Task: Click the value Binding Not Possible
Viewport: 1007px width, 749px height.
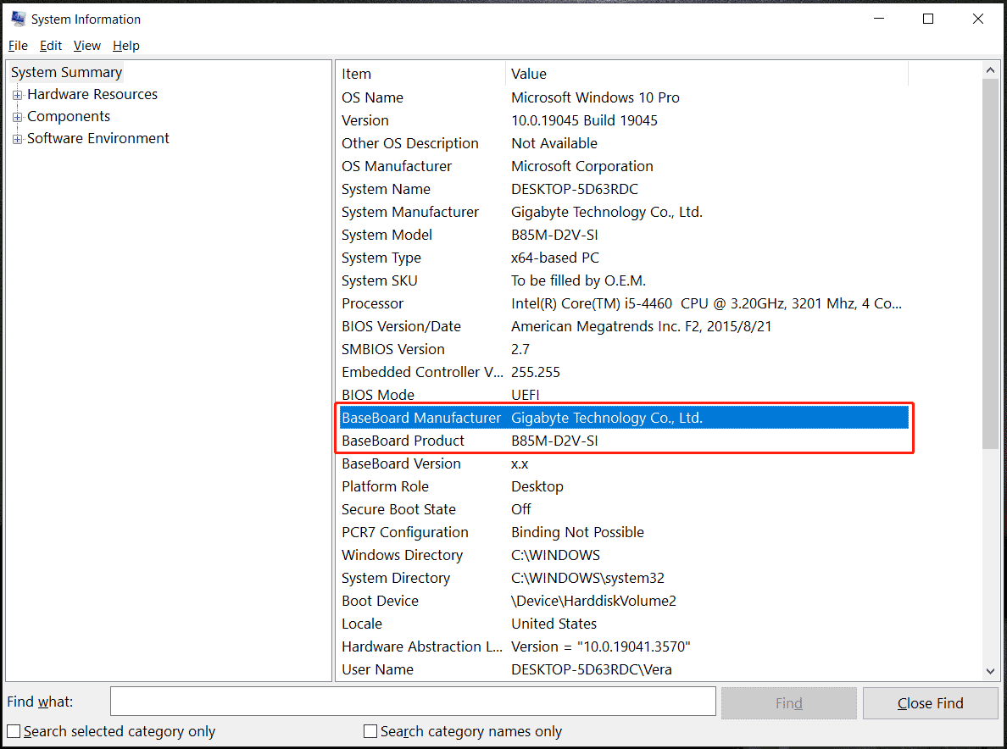Action: (x=577, y=532)
